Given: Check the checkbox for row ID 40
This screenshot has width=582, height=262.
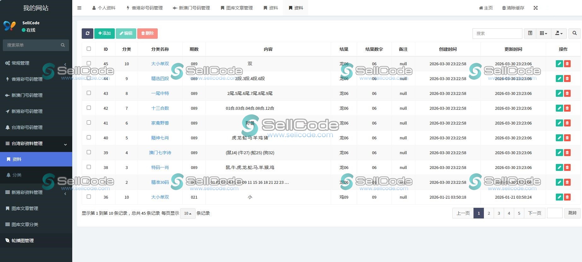Looking at the screenshot, I should [x=89, y=137].
